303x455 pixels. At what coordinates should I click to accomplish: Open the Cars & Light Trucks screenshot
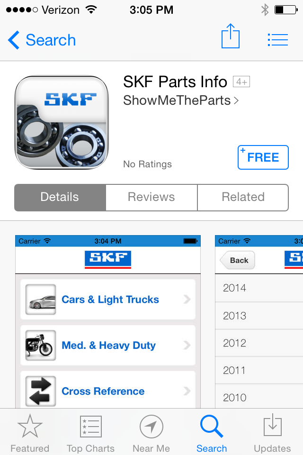point(108,321)
